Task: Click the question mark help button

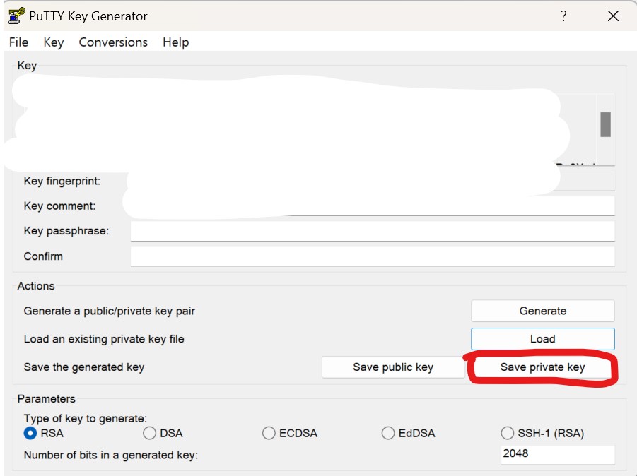Action: [x=563, y=16]
